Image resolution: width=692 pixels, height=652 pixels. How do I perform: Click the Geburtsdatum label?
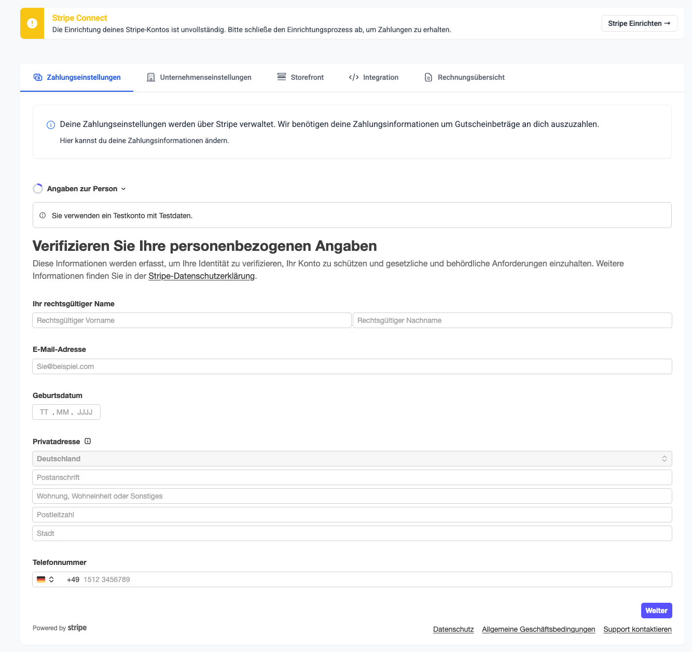pyautogui.click(x=58, y=395)
